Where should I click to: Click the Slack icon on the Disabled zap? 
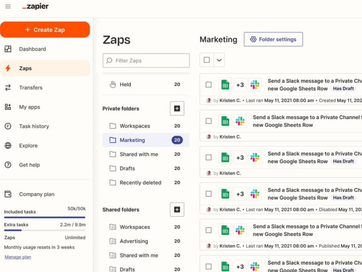click(255, 194)
